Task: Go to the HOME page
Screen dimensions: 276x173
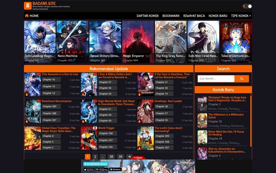Action: (x=32, y=16)
